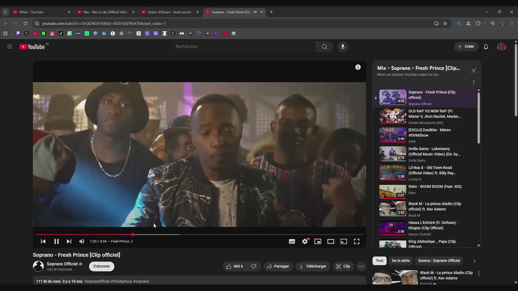Show video info cards icon
The width and height of the screenshot is (518, 291).
pos(358,67)
